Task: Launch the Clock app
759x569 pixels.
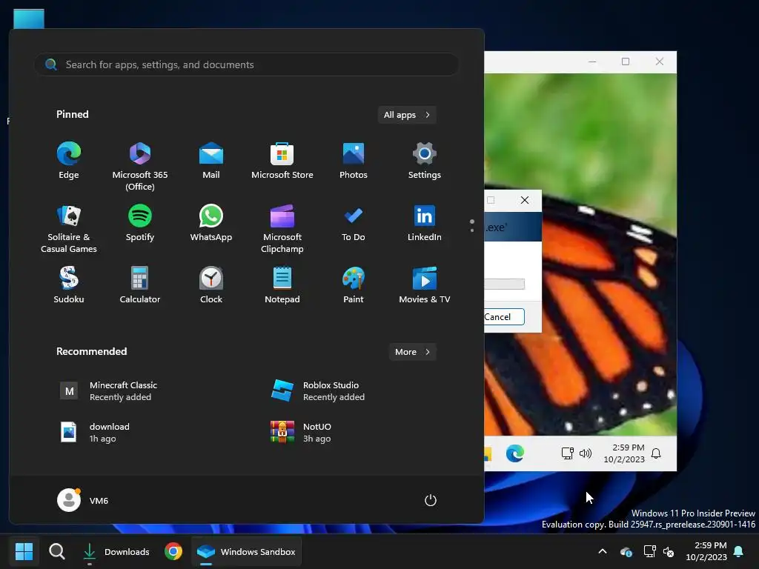Action: pyautogui.click(x=211, y=285)
